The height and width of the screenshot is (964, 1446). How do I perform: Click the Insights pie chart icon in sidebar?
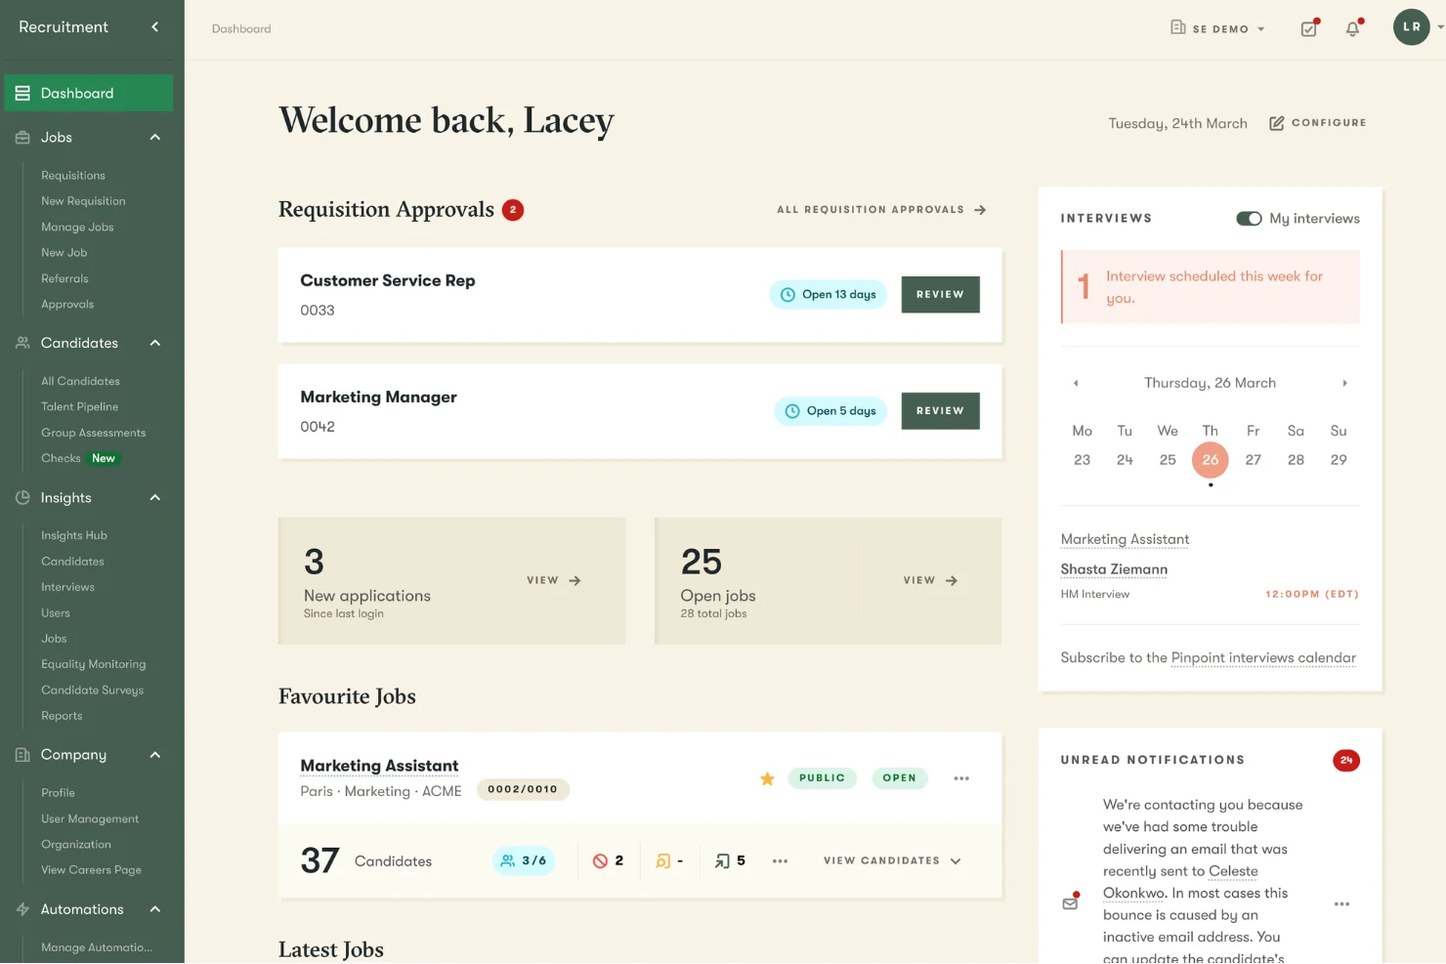tap(22, 498)
